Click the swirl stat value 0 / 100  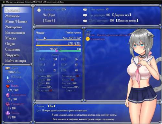[x=12, y=108]
